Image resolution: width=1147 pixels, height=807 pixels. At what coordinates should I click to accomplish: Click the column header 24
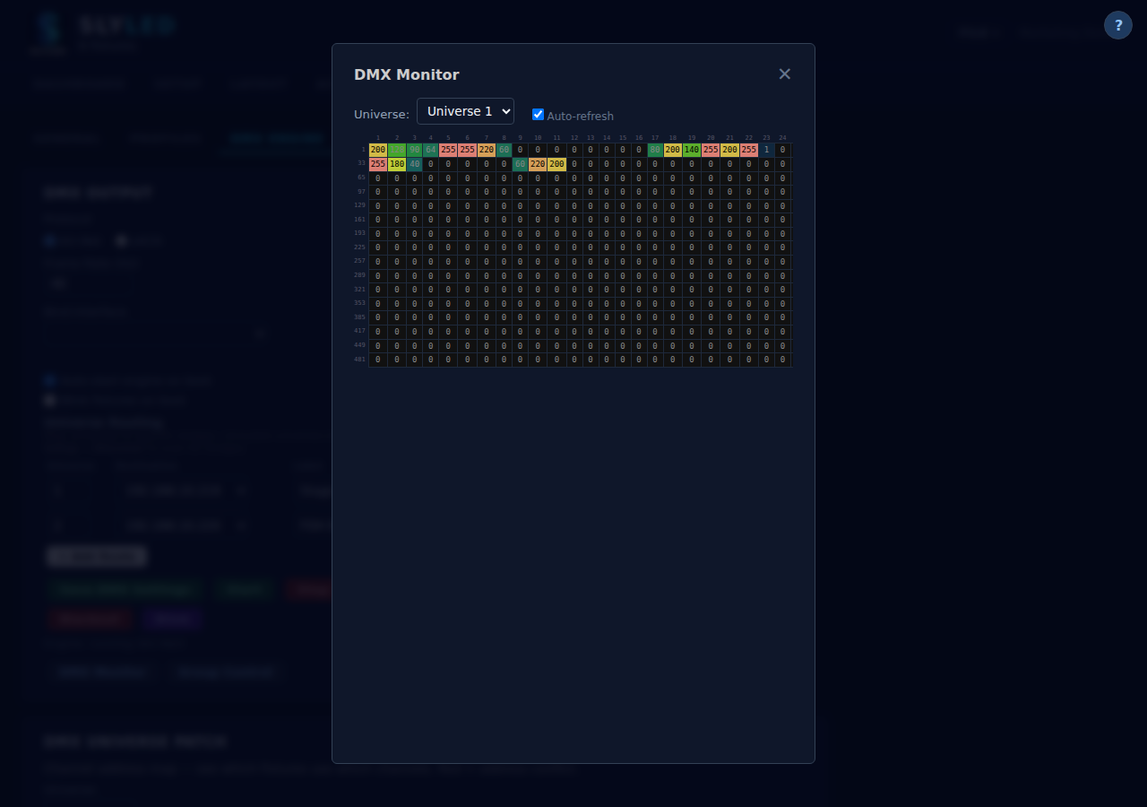click(x=782, y=138)
